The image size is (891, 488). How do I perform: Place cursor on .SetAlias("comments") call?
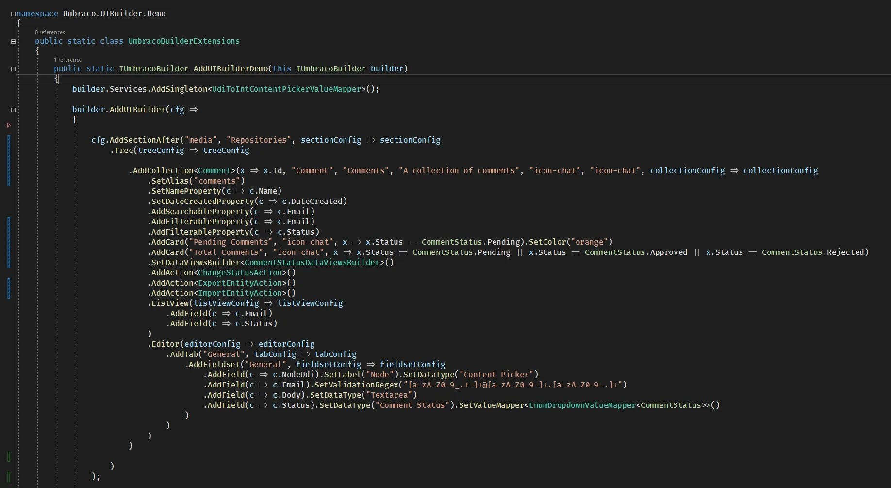[x=194, y=181]
